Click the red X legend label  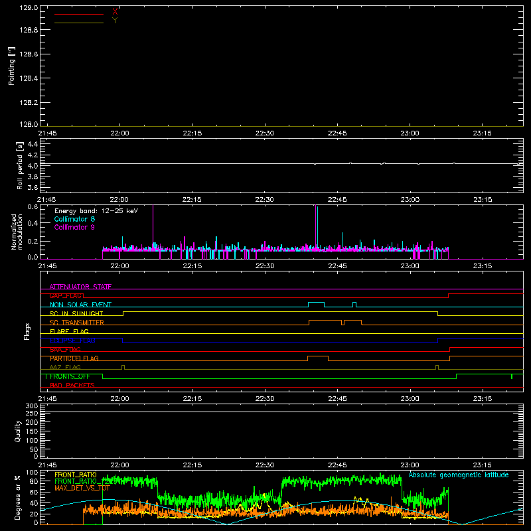pyautogui.click(x=115, y=12)
